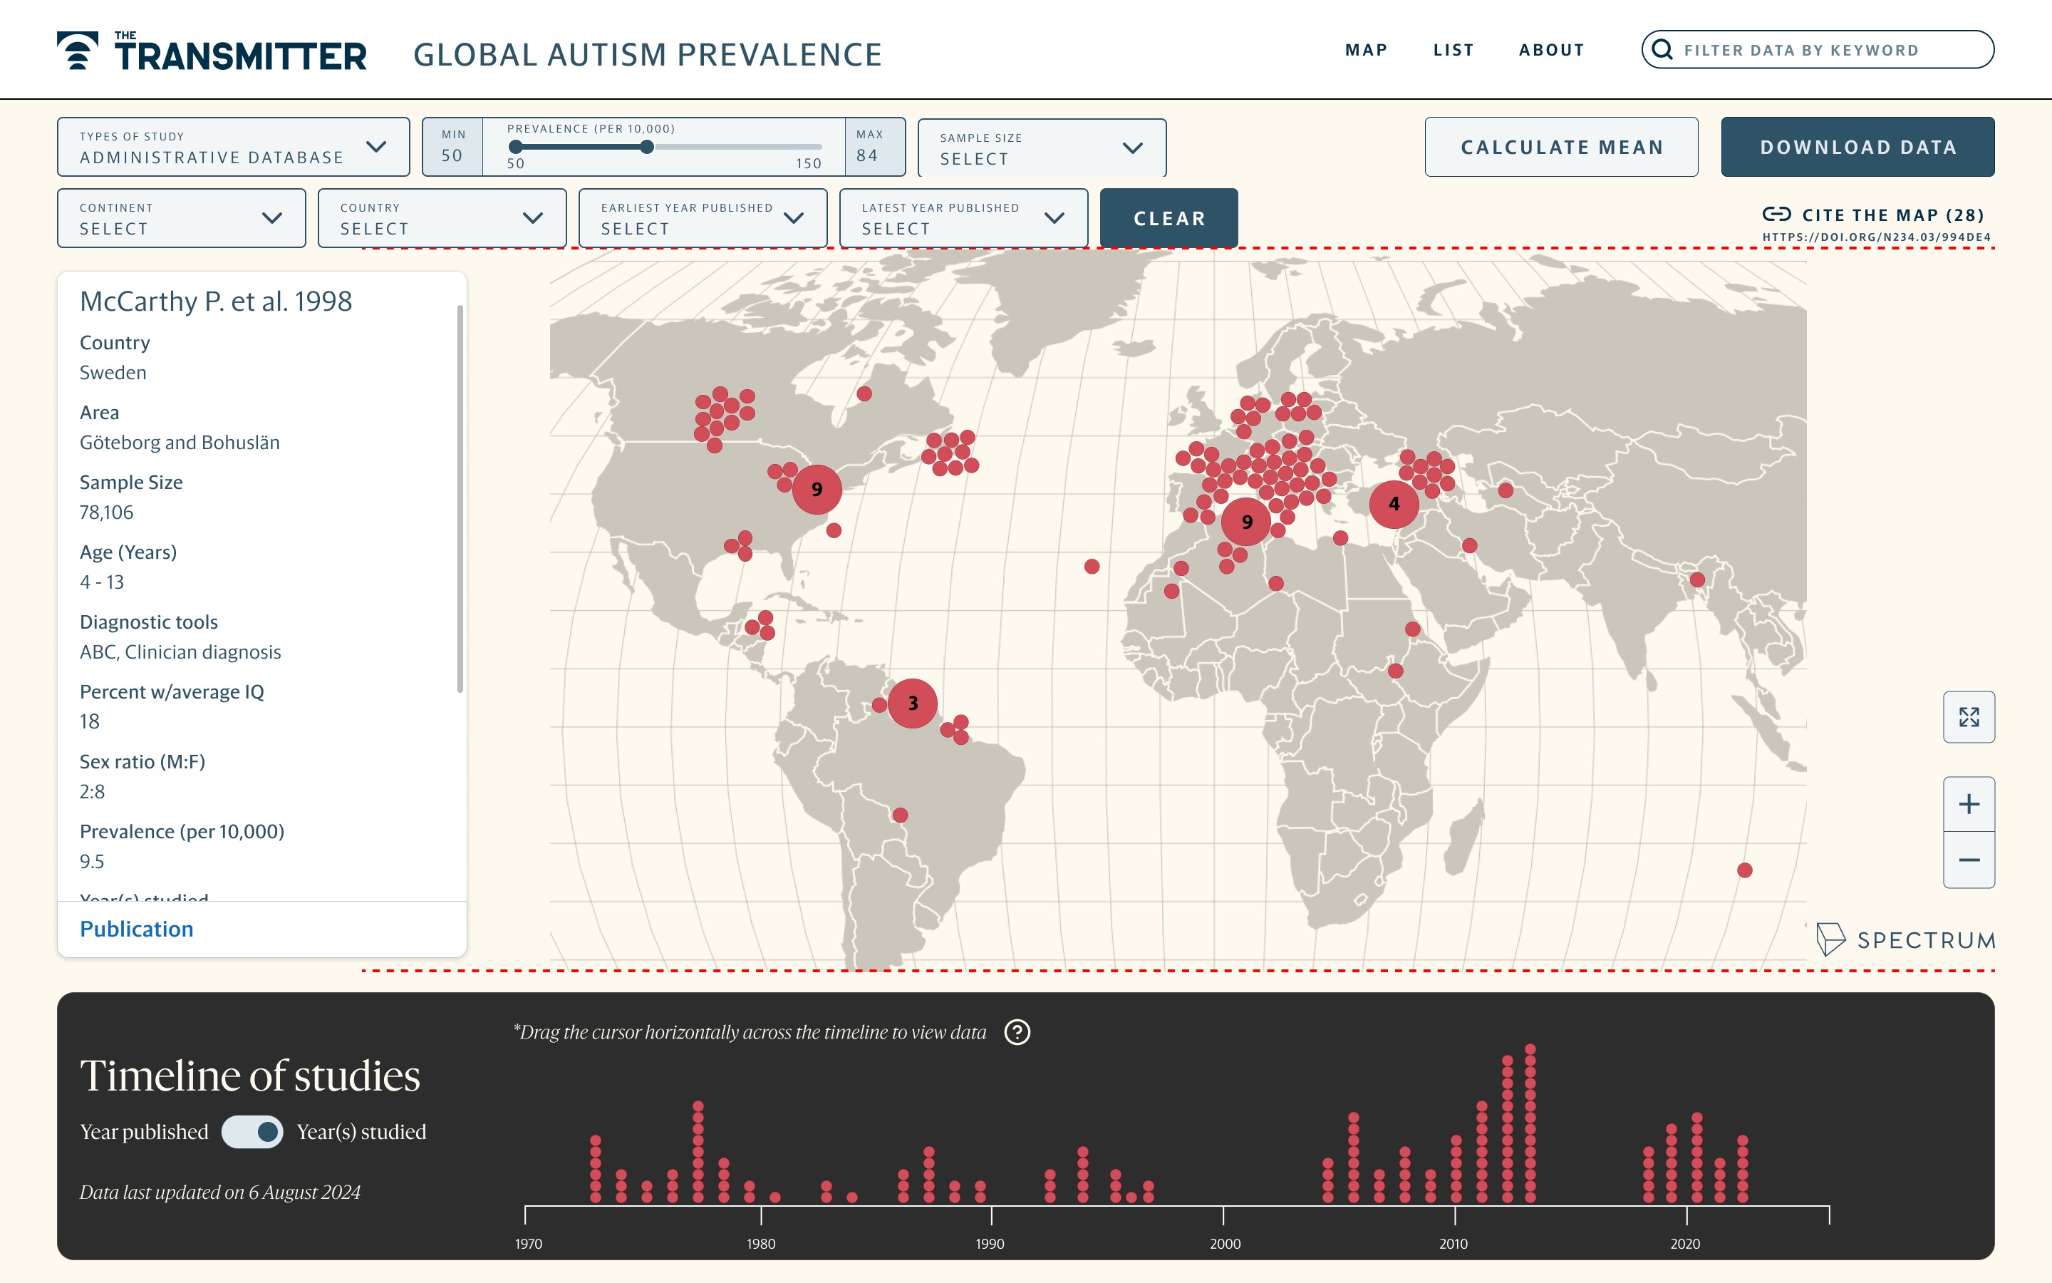The image size is (2052, 1283).
Task: Zoom in with the plus button
Action: (1969, 803)
